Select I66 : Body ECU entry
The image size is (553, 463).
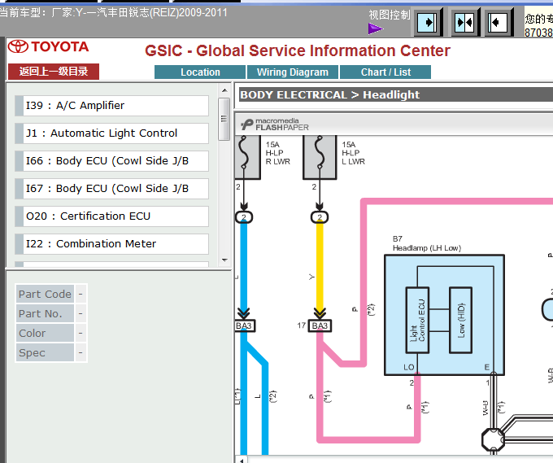(x=111, y=161)
